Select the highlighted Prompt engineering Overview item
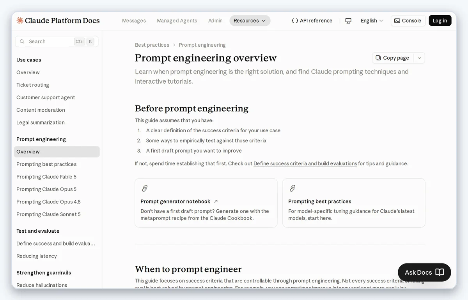468x300 pixels. pos(57,152)
